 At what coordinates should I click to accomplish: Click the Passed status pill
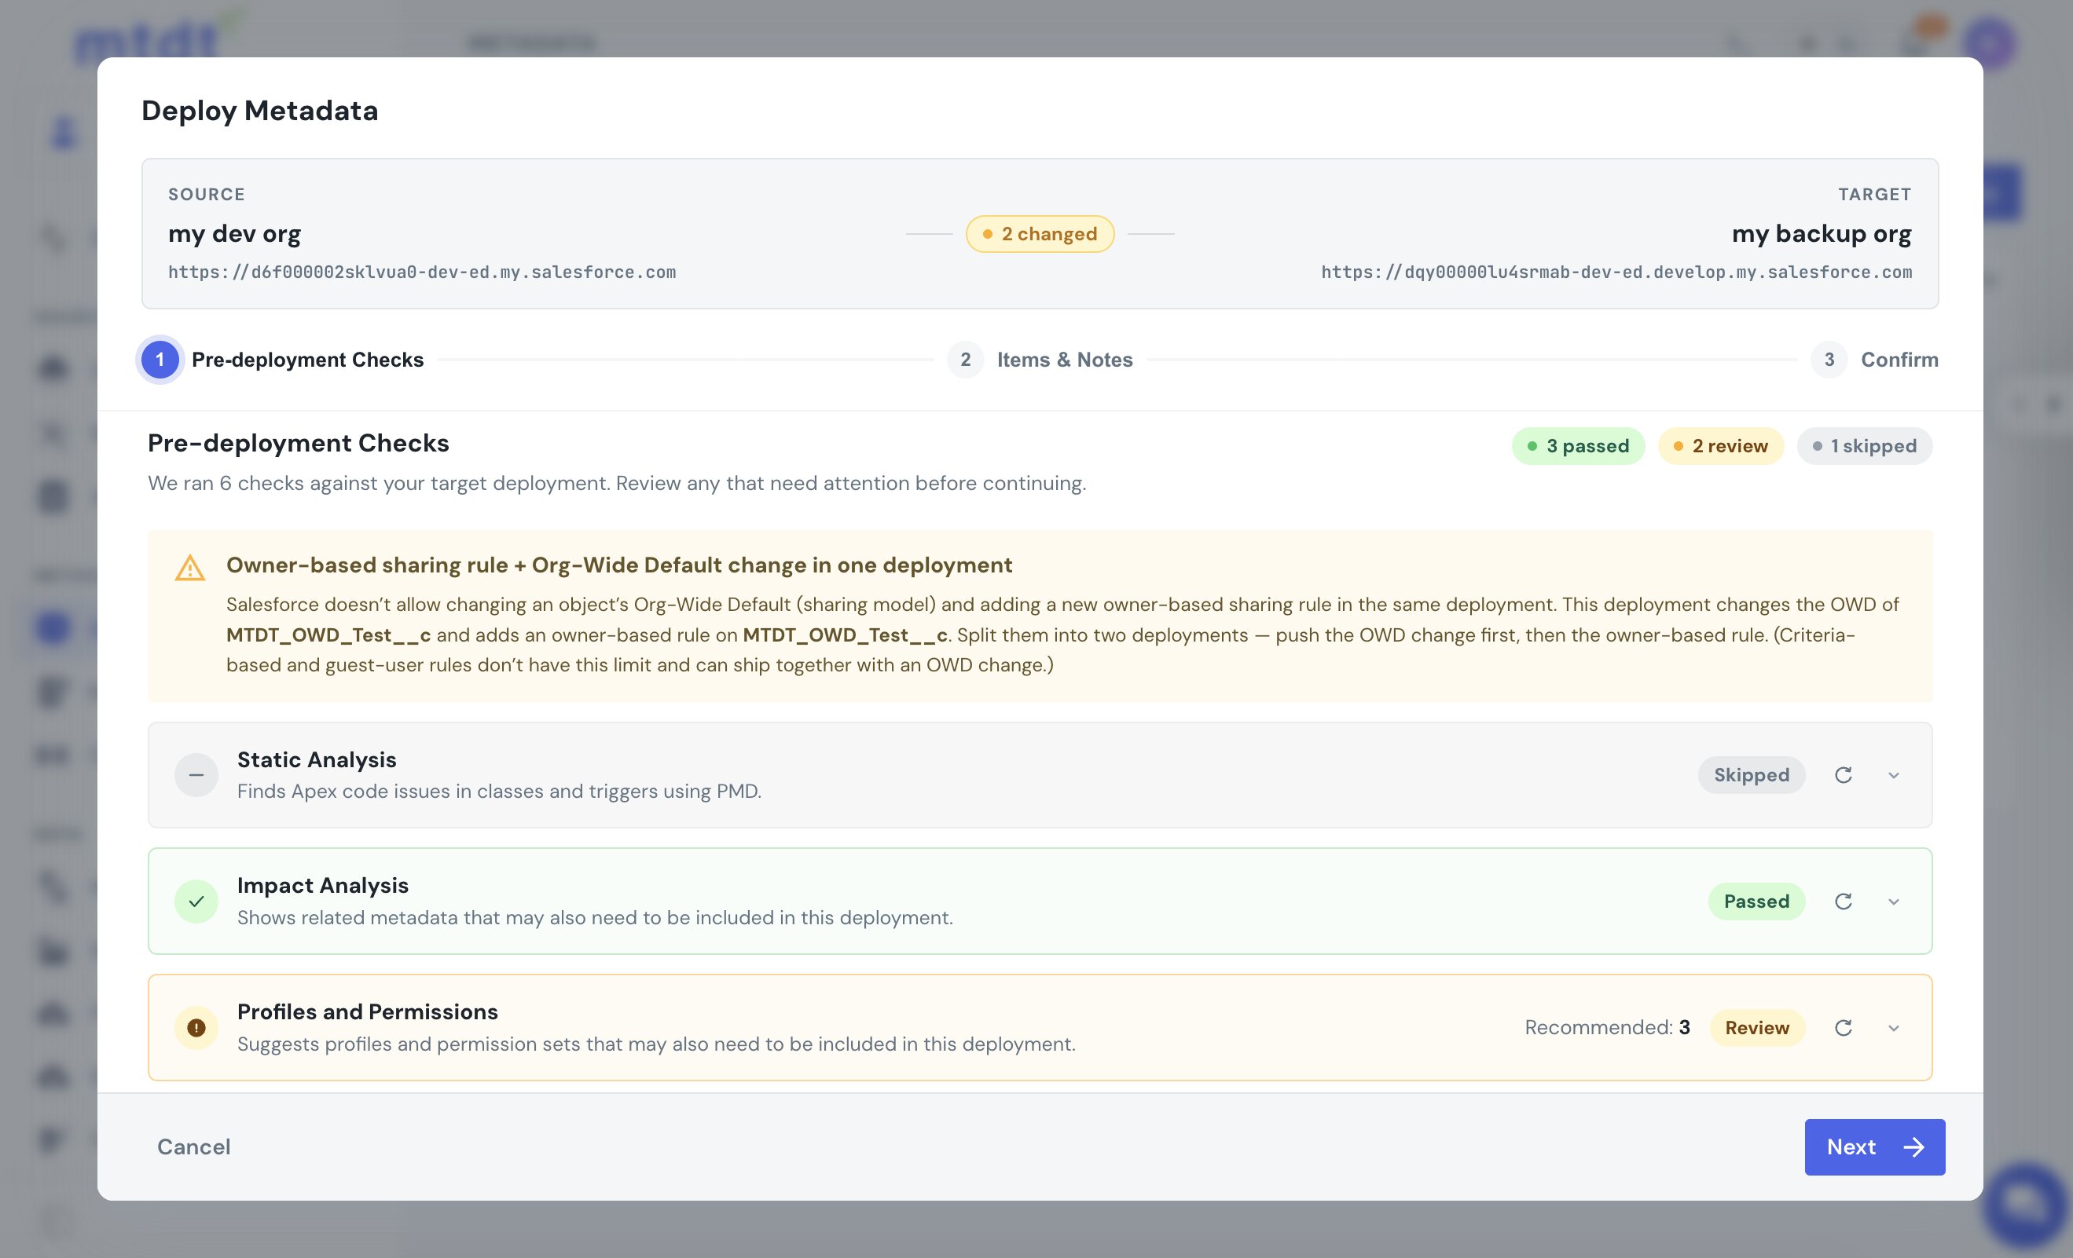coord(1756,901)
